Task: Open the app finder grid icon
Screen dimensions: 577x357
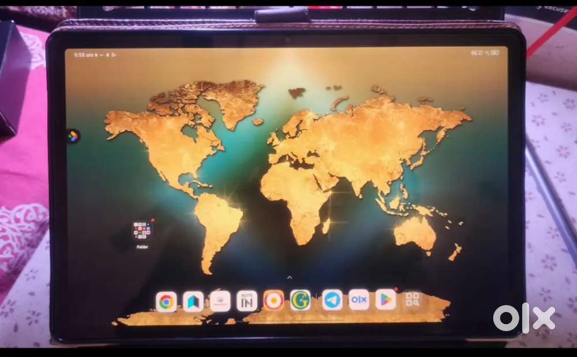Action: 412,299
